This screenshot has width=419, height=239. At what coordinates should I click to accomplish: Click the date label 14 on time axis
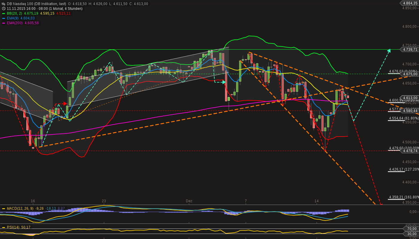pyautogui.click(x=317, y=201)
